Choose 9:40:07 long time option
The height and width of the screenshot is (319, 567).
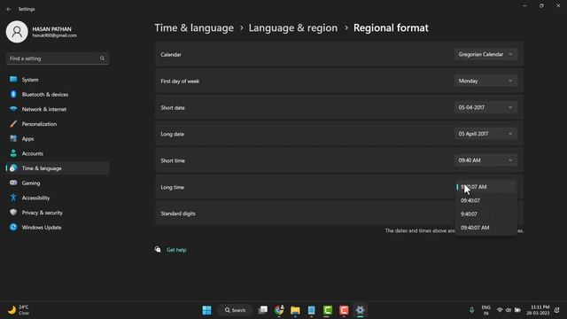[485, 214]
